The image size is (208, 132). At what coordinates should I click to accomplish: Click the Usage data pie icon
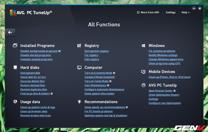[x=15, y=102]
